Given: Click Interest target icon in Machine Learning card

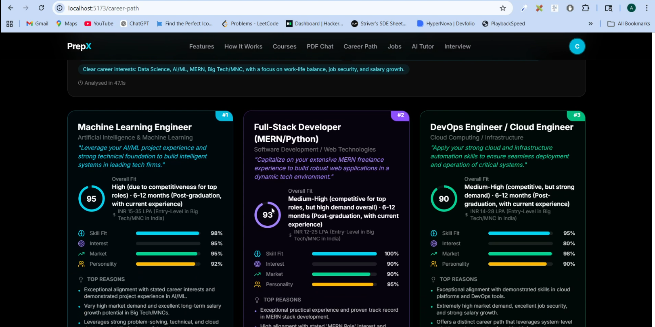Looking at the screenshot, I should pos(82,244).
